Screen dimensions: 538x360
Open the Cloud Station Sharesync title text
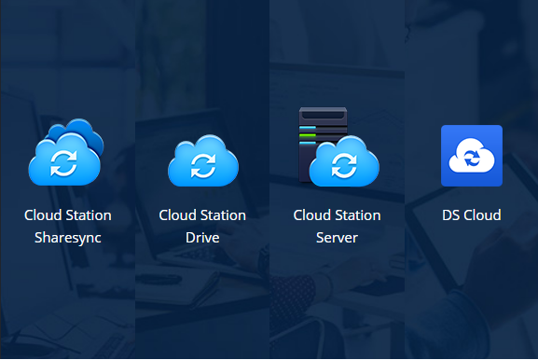(67, 227)
